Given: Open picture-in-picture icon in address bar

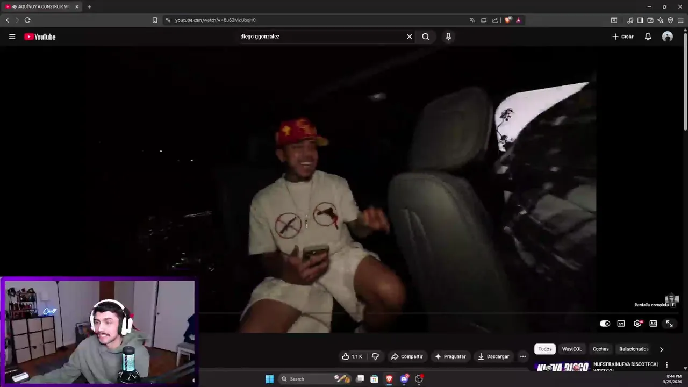Looking at the screenshot, I should pyautogui.click(x=484, y=20).
